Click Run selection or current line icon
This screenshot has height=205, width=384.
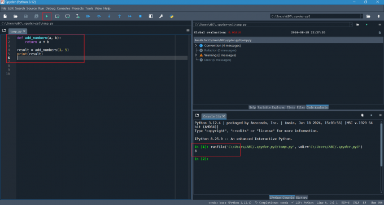pyautogui.click(x=78, y=16)
